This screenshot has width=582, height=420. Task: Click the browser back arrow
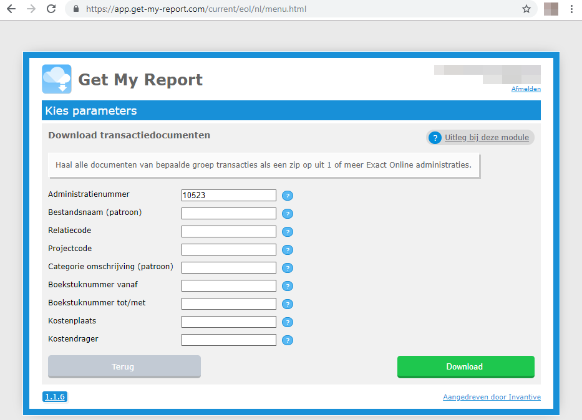[11, 9]
